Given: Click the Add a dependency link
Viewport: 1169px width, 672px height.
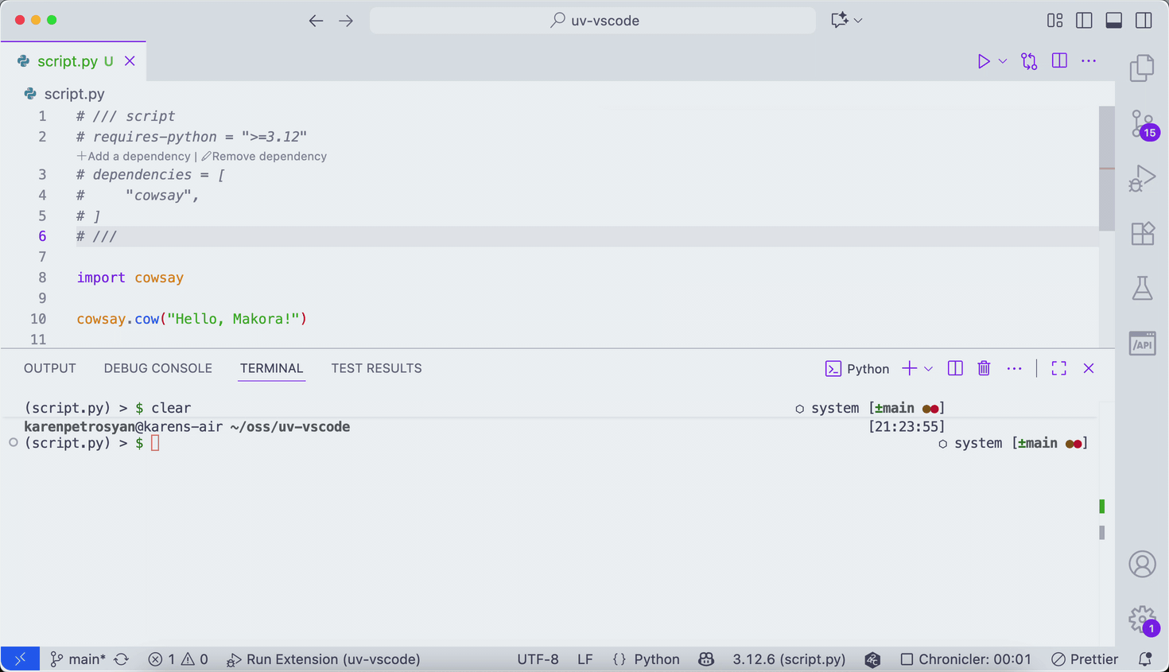Looking at the screenshot, I should (x=134, y=157).
